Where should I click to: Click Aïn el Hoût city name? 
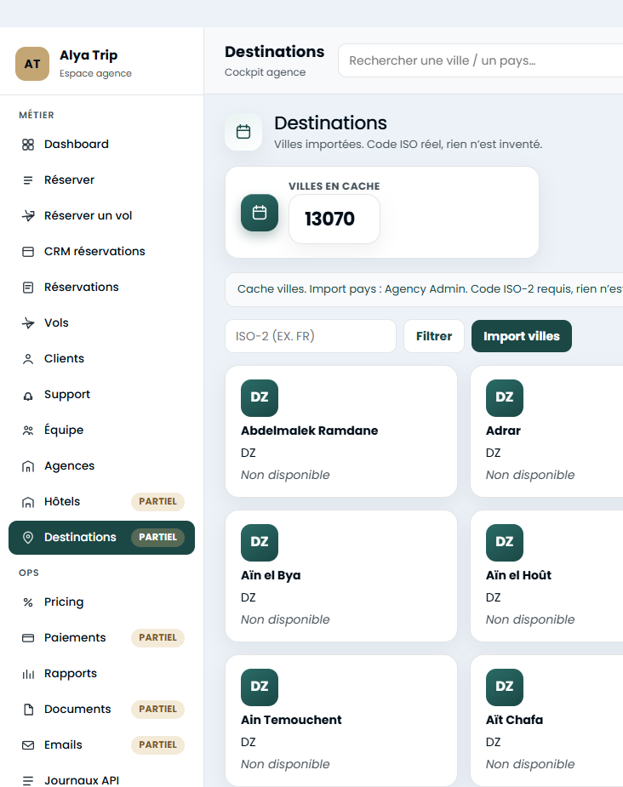[518, 575]
